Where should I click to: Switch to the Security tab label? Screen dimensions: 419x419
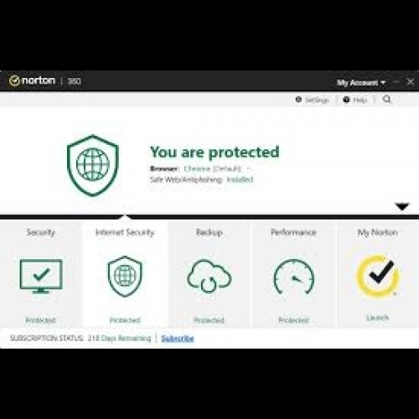coord(41,232)
